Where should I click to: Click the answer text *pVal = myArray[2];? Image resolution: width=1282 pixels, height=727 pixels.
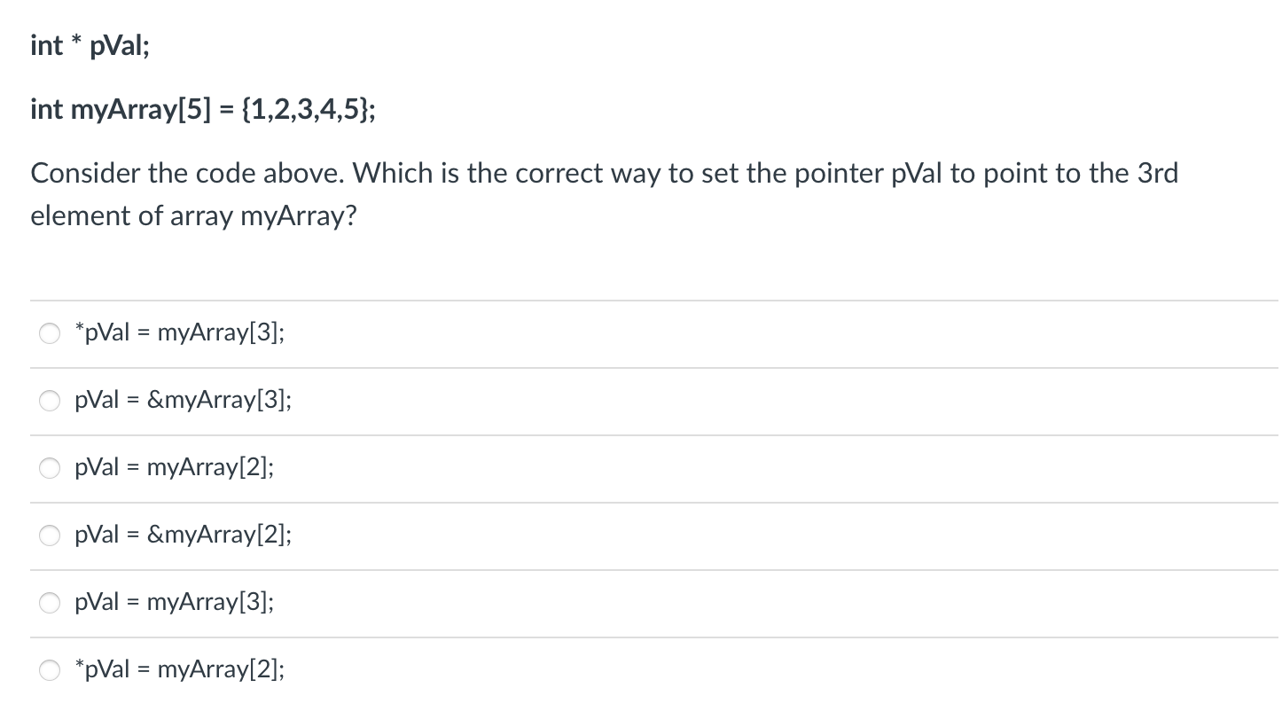tap(177, 670)
